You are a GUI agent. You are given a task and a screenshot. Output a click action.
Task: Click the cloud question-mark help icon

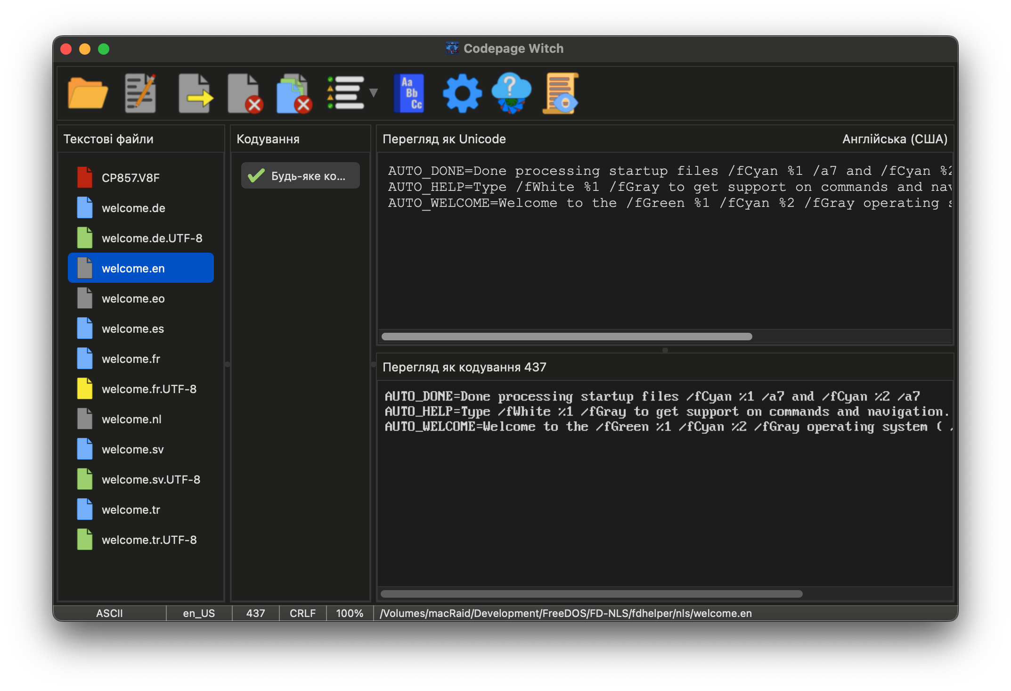click(x=511, y=93)
